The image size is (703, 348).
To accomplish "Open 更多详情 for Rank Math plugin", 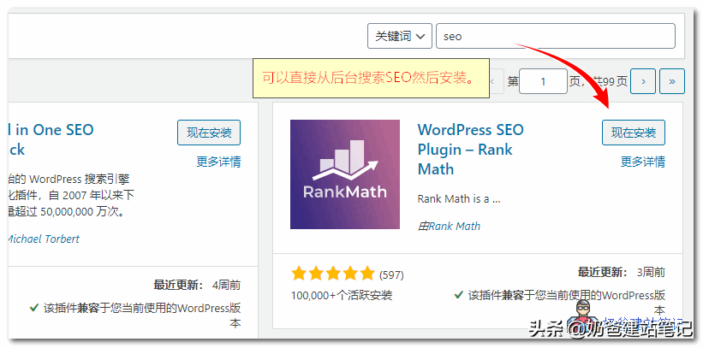I will click(643, 162).
